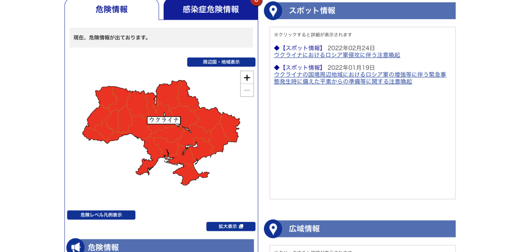Switch to the 危険情報 tab
Screen dimensions: 524x252
coord(112,9)
